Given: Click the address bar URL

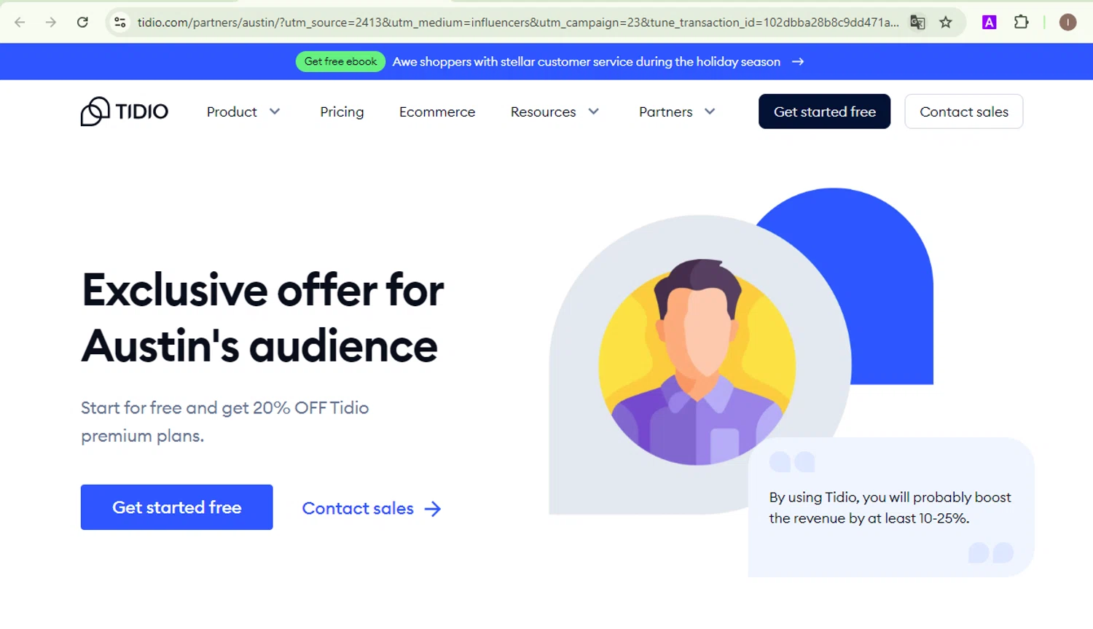Looking at the screenshot, I should (x=517, y=23).
